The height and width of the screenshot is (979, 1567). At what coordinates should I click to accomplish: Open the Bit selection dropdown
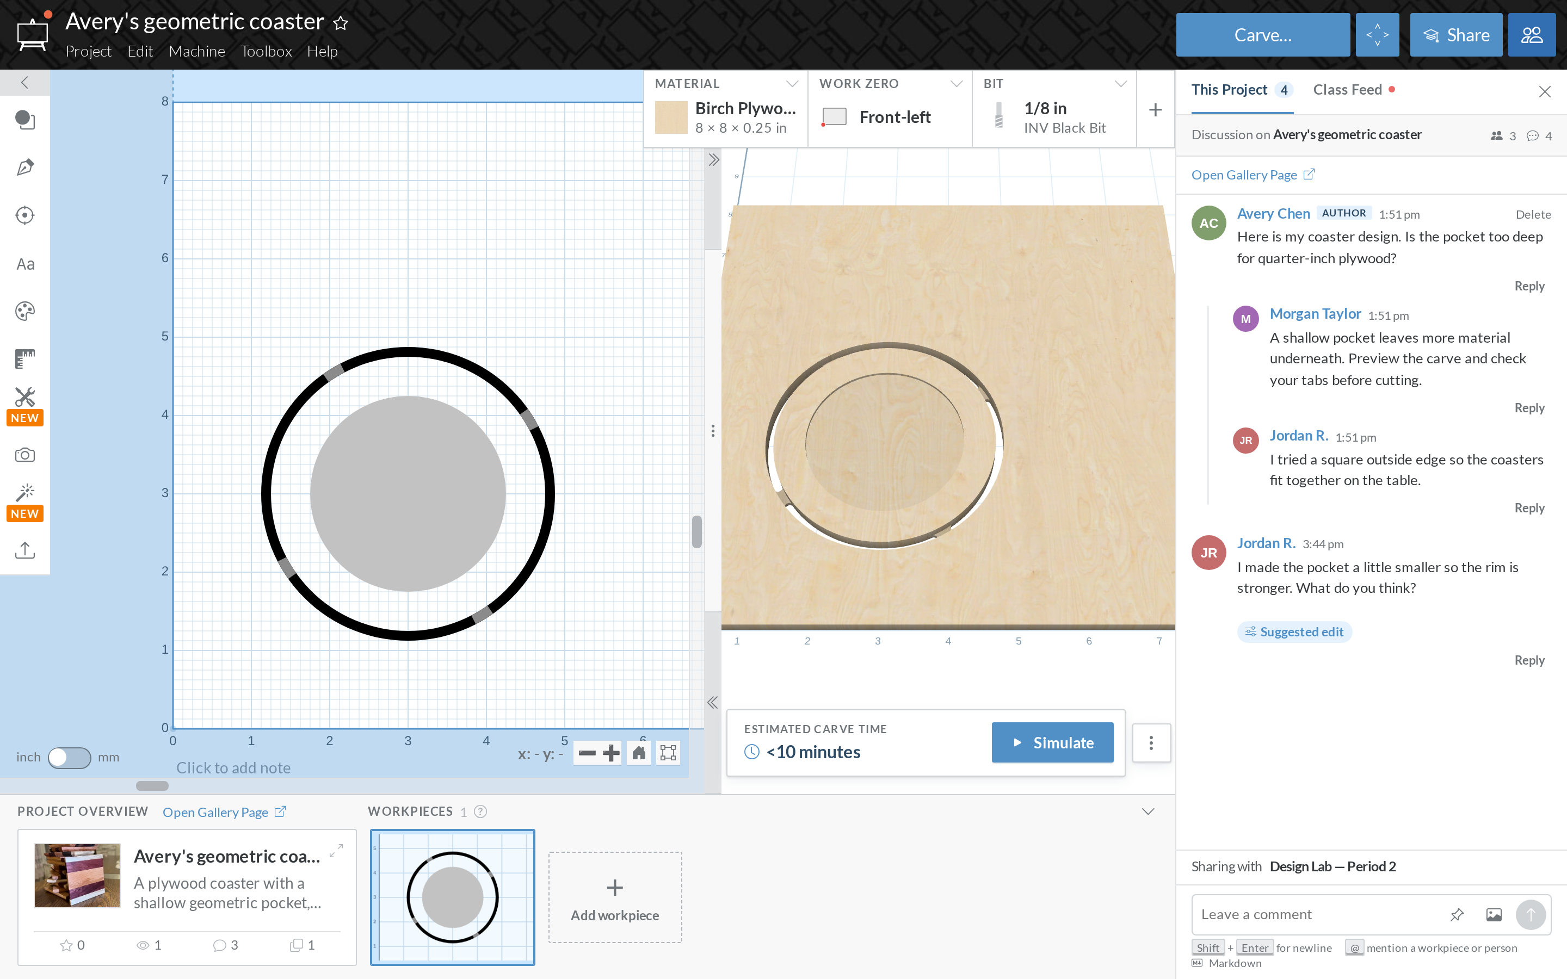pos(1121,84)
